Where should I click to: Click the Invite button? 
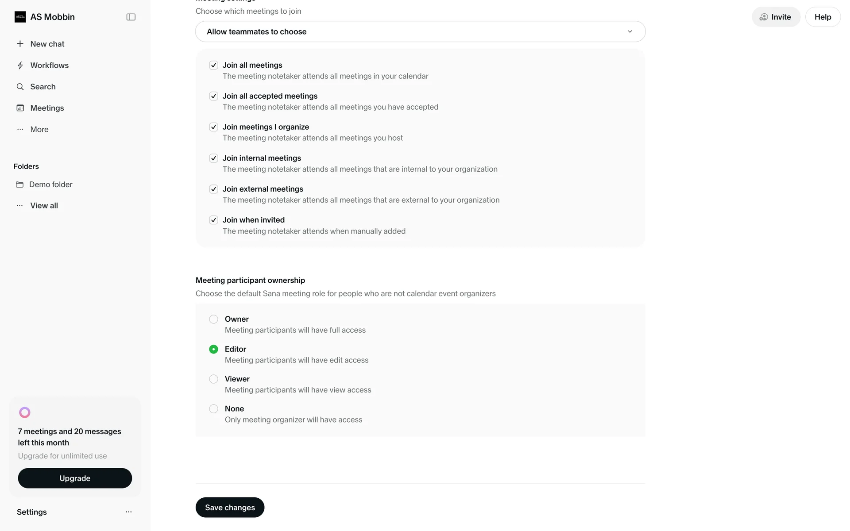776,17
